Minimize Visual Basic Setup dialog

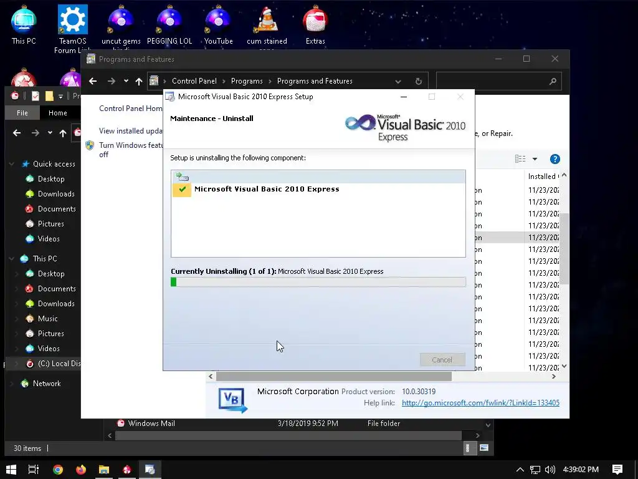pos(404,97)
